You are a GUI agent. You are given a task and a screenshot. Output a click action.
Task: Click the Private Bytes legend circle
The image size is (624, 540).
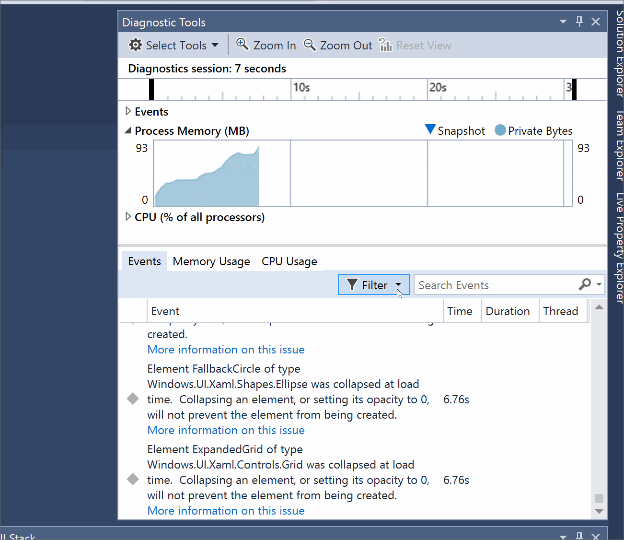click(500, 130)
